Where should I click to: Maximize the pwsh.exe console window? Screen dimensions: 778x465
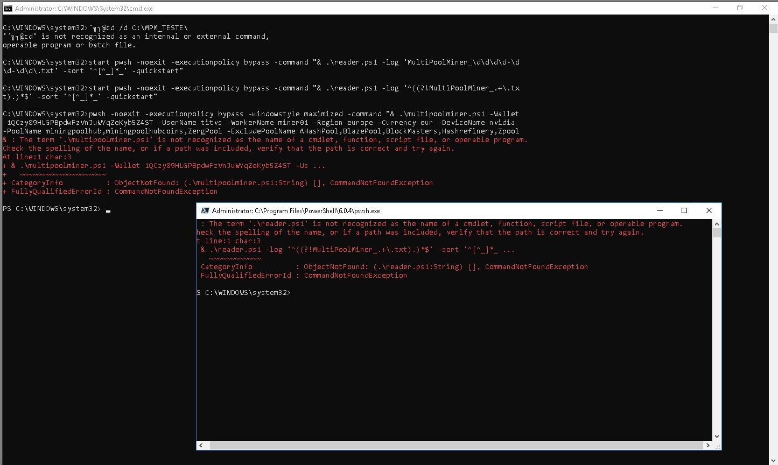(x=684, y=210)
